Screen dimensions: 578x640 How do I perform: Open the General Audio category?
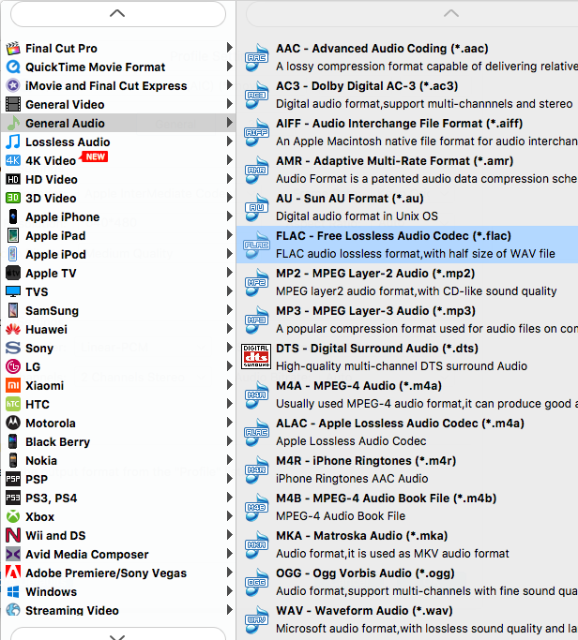click(118, 123)
